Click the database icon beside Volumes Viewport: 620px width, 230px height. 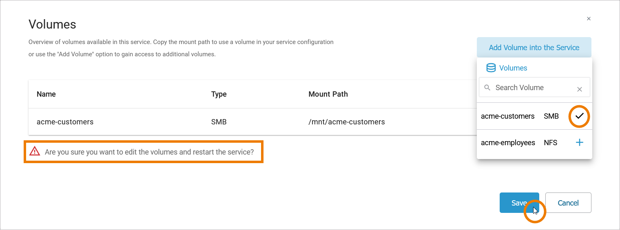click(x=491, y=68)
